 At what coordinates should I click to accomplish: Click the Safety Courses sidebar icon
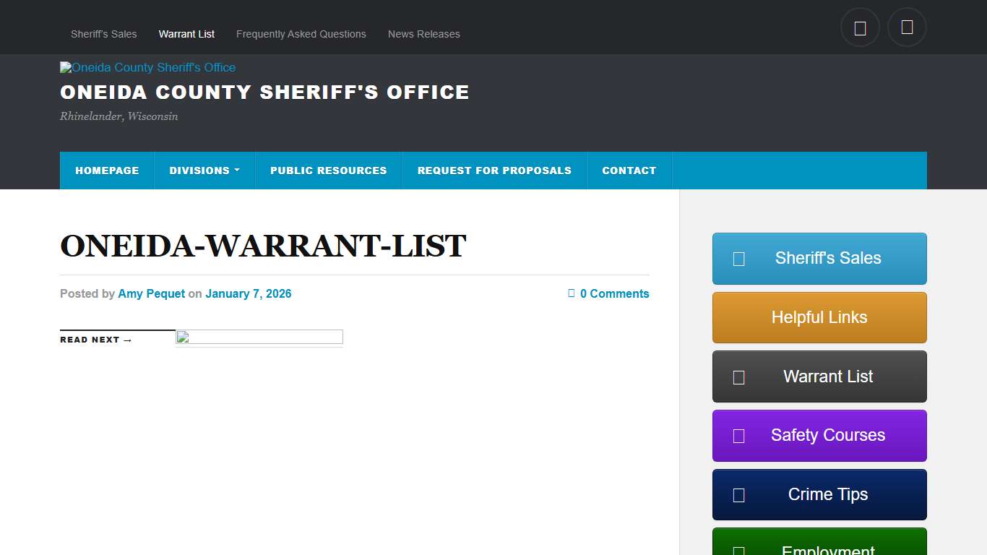[x=738, y=436]
